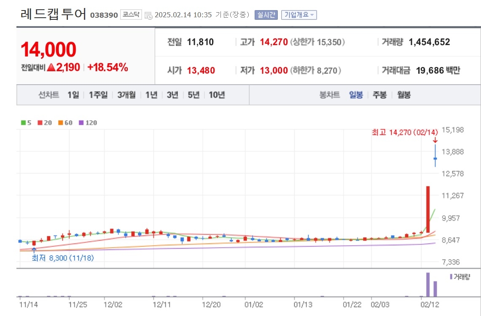The image size is (481, 316).
Task: Click the green 5-day moving average swatch
Action: [23, 123]
